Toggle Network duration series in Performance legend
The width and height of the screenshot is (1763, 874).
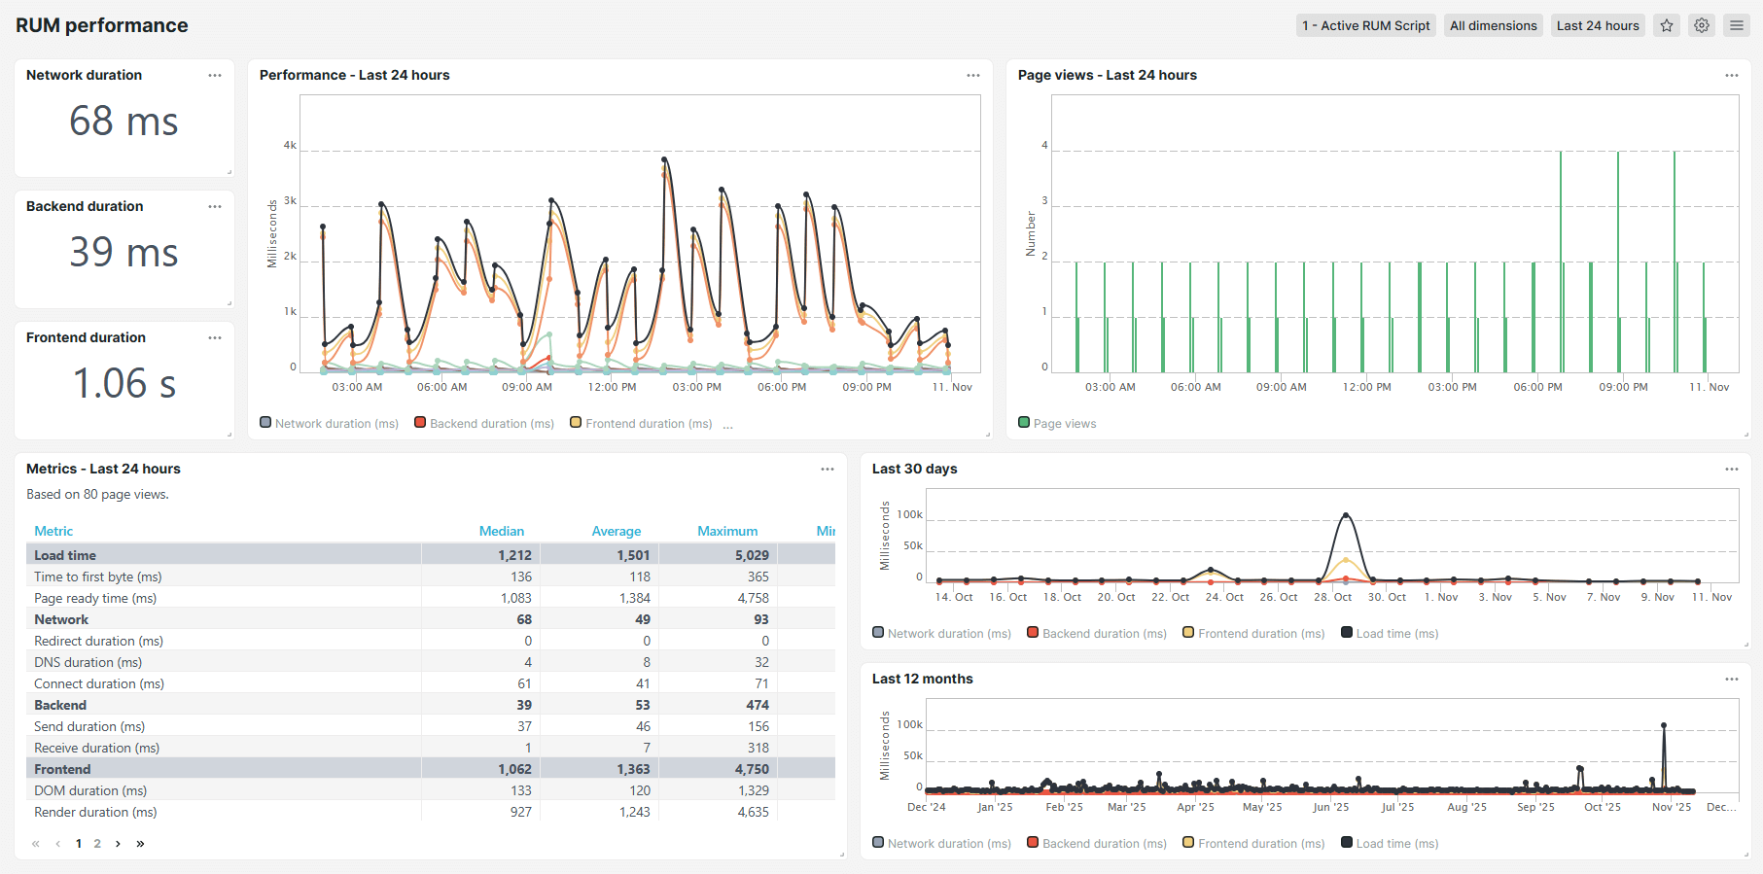pos(329,424)
